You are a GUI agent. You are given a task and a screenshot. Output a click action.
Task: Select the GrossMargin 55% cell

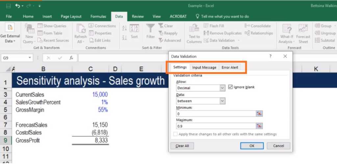coord(91,110)
